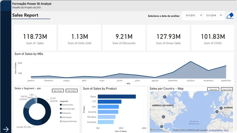Select the Velo bar in product chart
The height and width of the screenshot is (133, 237).
click(108, 107)
